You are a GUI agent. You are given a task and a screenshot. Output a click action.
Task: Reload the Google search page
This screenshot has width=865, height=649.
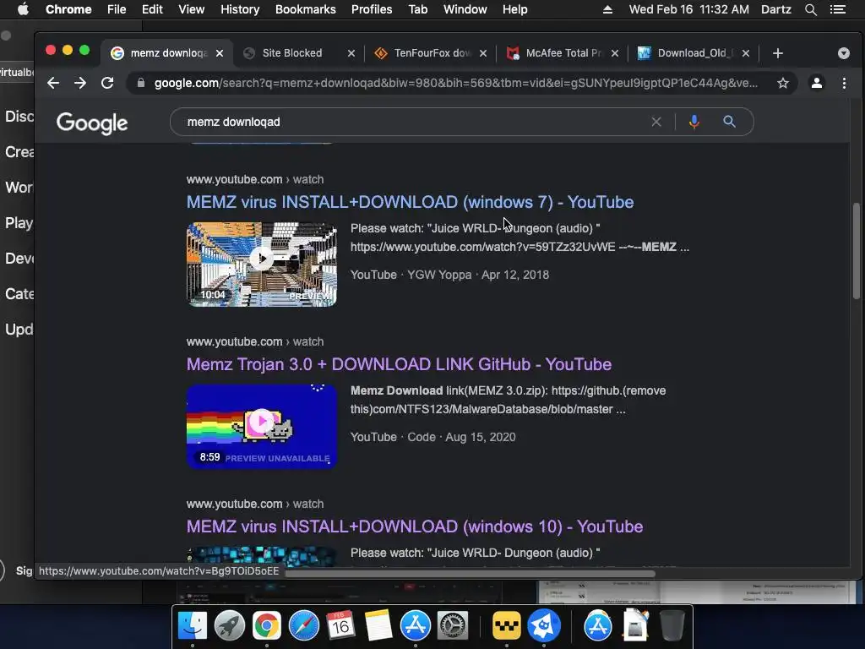(107, 83)
